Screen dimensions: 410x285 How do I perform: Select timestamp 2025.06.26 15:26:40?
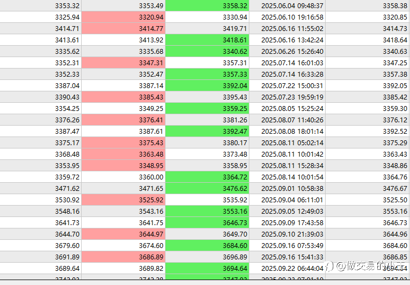[292, 51]
